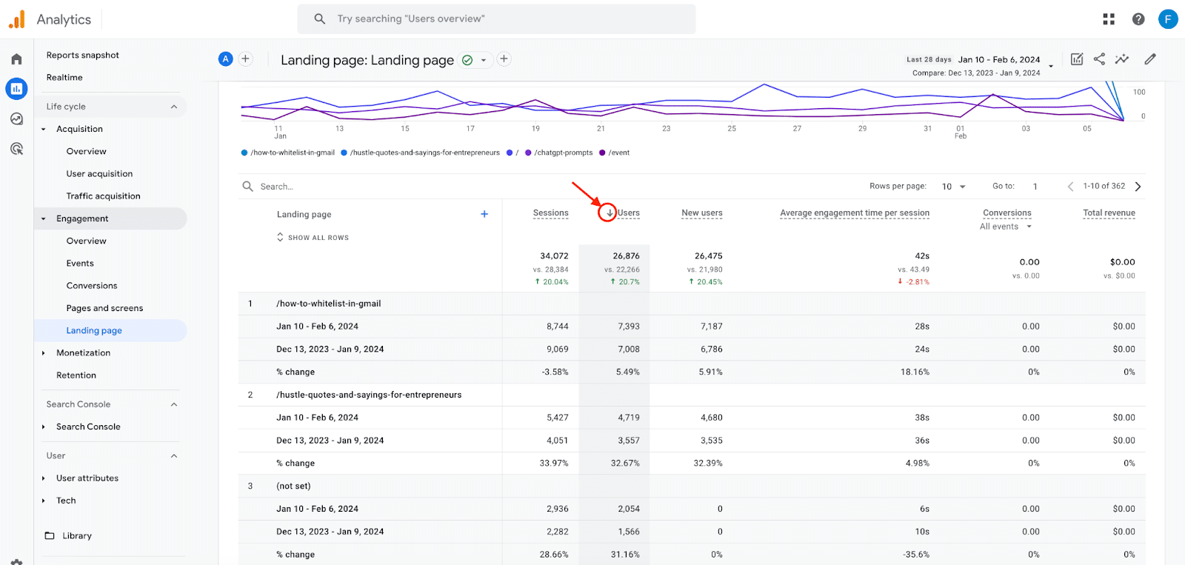Open Pages and screens report
The height and width of the screenshot is (565, 1185).
tap(104, 308)
